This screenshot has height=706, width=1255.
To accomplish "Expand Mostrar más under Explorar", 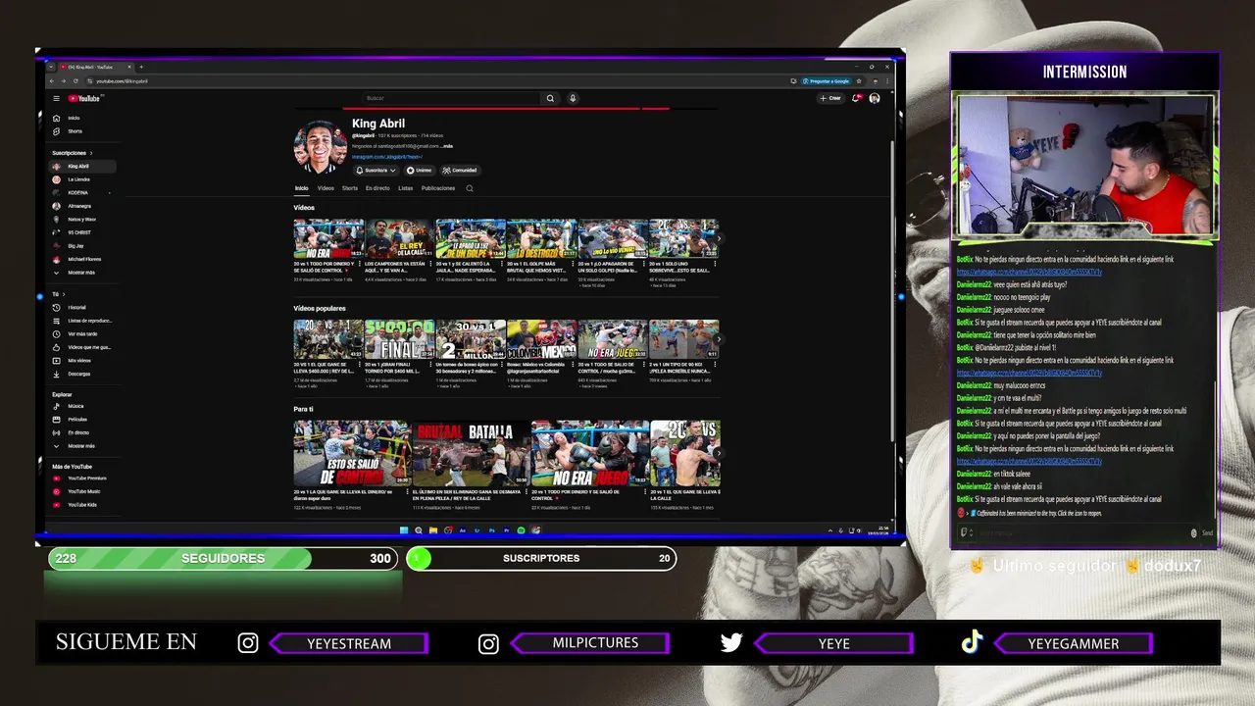I will pos(84,446).
